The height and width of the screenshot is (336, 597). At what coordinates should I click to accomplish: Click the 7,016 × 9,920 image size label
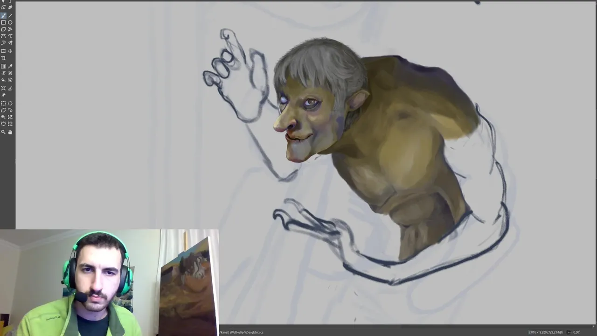(545, 332)
